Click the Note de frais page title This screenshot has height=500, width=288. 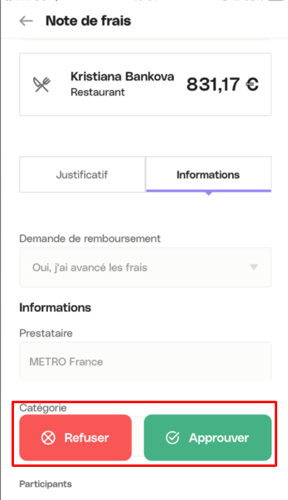click(x=88, y=21)
